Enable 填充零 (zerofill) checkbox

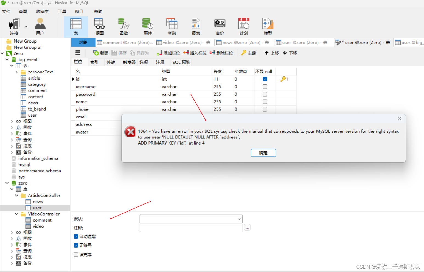click(76, 254)
